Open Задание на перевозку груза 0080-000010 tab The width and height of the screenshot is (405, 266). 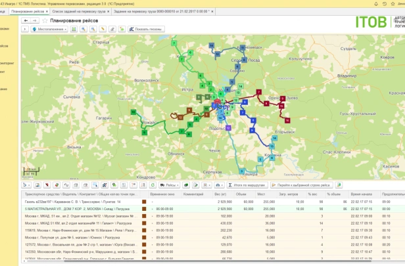coord(162,11)
